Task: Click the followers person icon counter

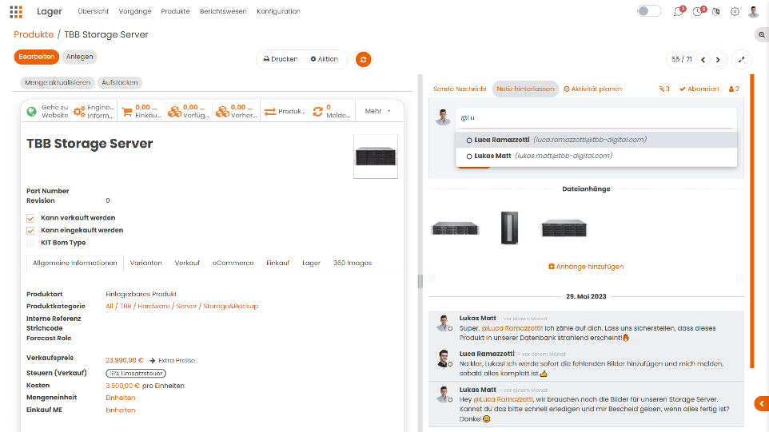Action: (734, 89)
